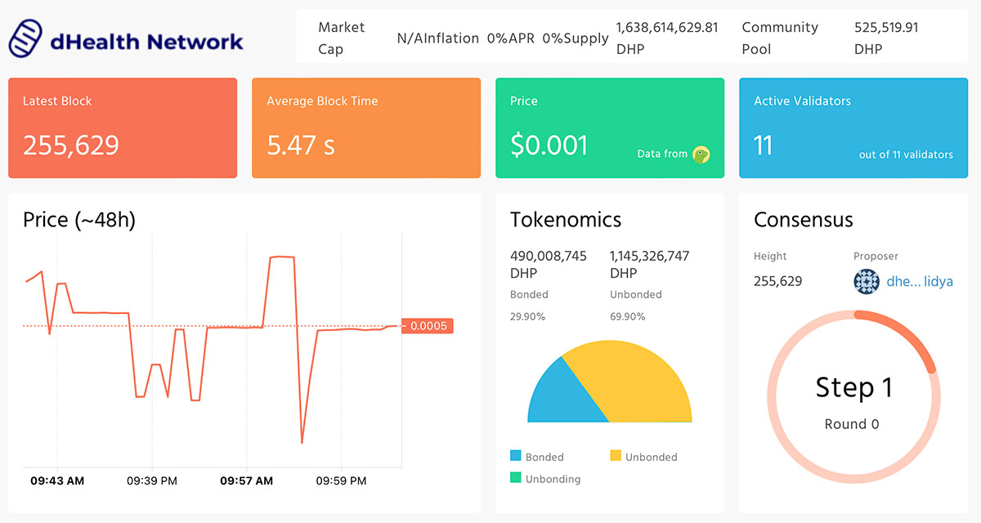Click the "Data from" text
981x523 pixels.
(662, 154)
